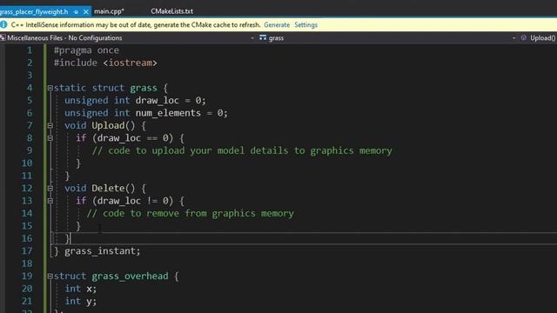Click the 'Delete()' function name on line 12
557x313 pixels.
(113, 188)
